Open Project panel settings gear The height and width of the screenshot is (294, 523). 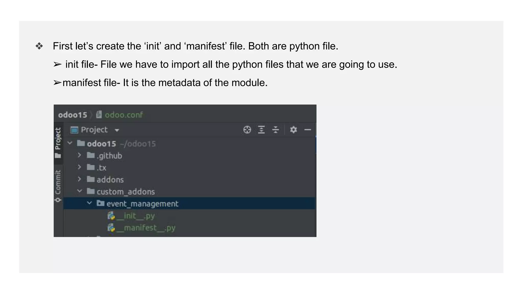pos(293,130)
